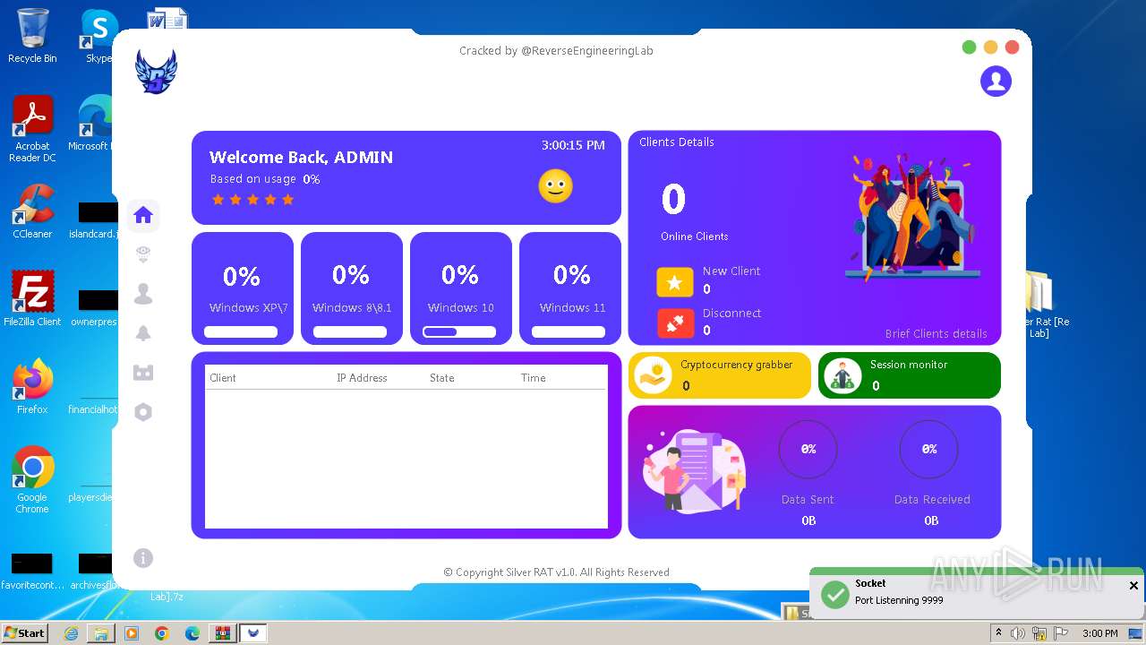
Task: Click the Clients Details title
Action: pyautogui.click(x=677, y=142)
